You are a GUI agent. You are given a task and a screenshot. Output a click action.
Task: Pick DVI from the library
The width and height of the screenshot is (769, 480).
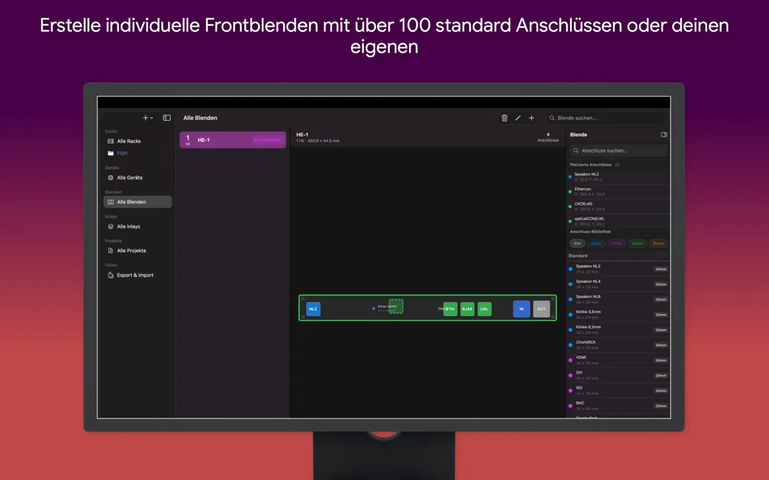618,375
